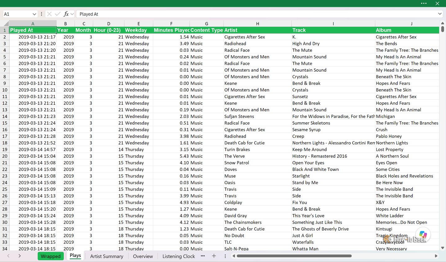Click the horizontal scrollbar right arrow
Screen dimensions: 446x262
tap(436, 256)
